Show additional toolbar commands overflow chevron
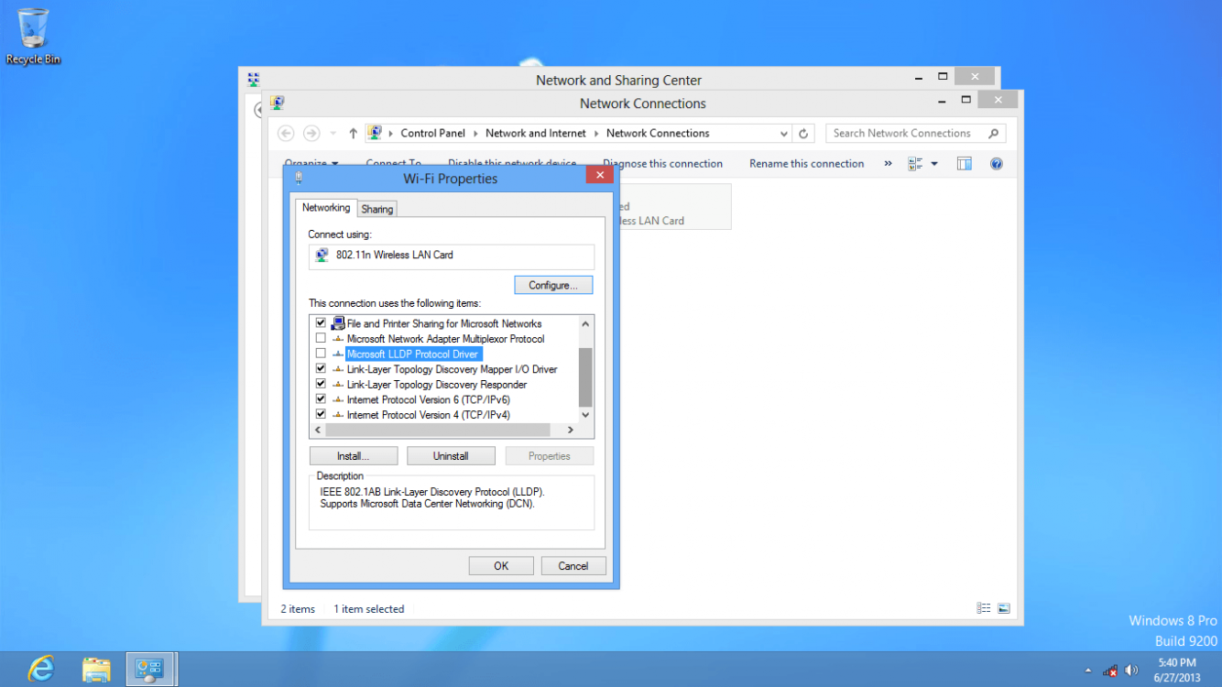 888,164
